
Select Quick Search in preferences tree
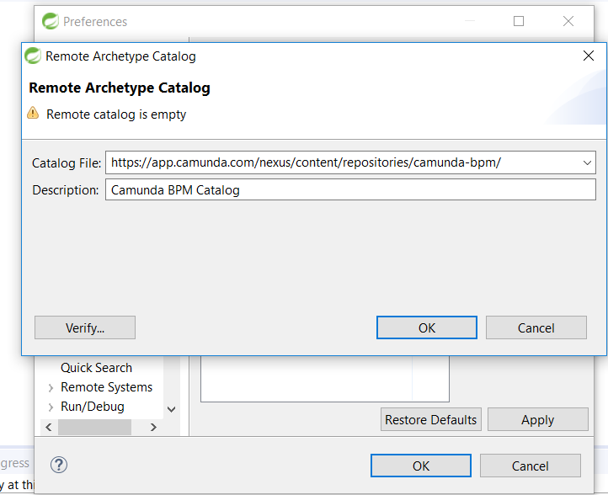point(96,368)
